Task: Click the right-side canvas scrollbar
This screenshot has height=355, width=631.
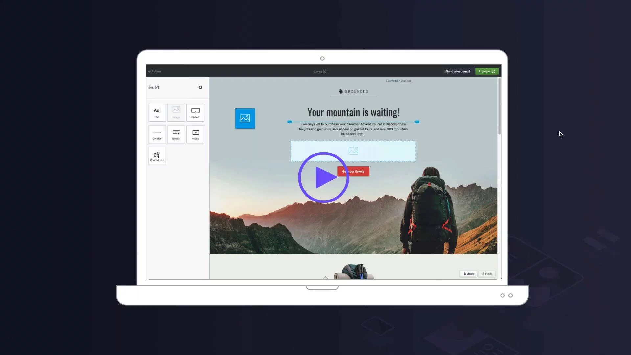Action: click(499, 105)
